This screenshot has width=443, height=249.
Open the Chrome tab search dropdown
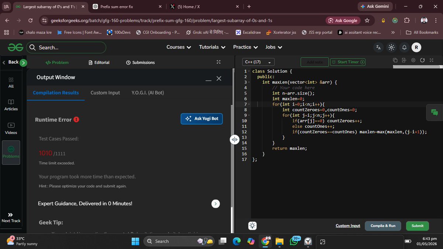click(7, 7)
